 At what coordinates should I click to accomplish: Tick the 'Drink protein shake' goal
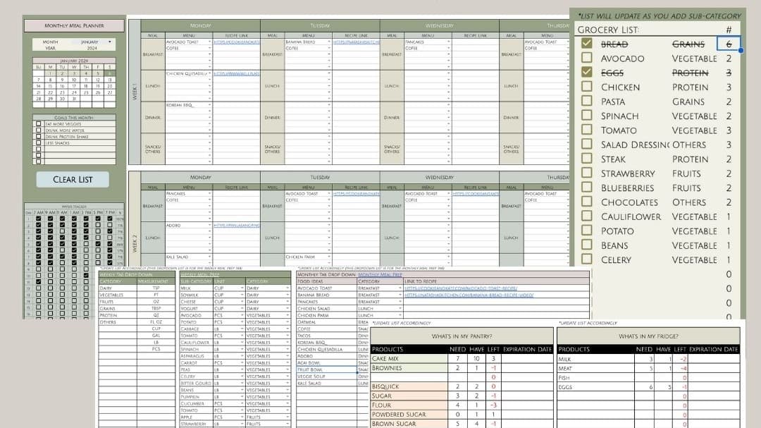point(38,137)
